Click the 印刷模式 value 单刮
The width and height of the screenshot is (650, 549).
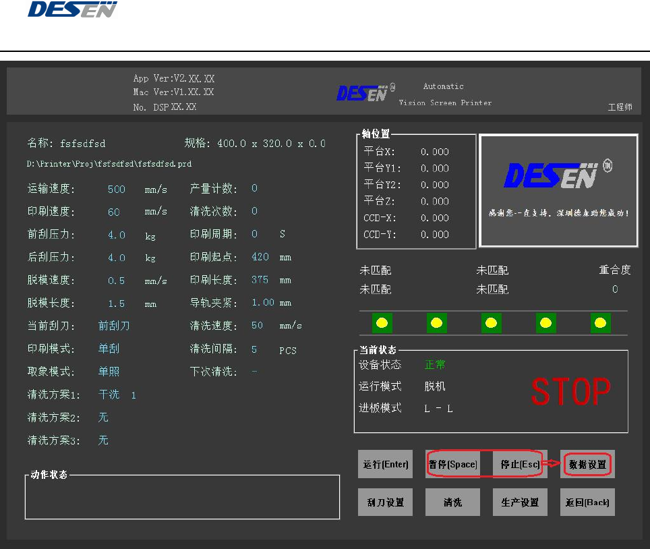(x=109, y=349)
